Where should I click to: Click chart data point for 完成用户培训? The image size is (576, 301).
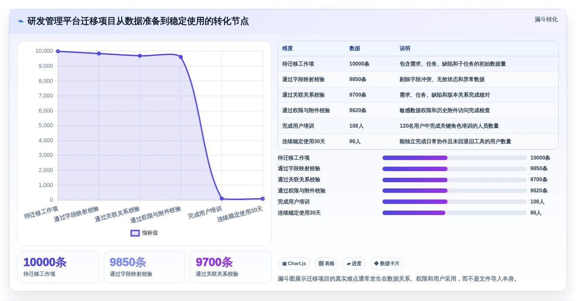(222, 199)
